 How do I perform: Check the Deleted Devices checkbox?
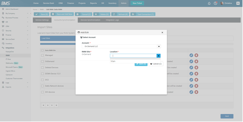(x=42, y=68)
